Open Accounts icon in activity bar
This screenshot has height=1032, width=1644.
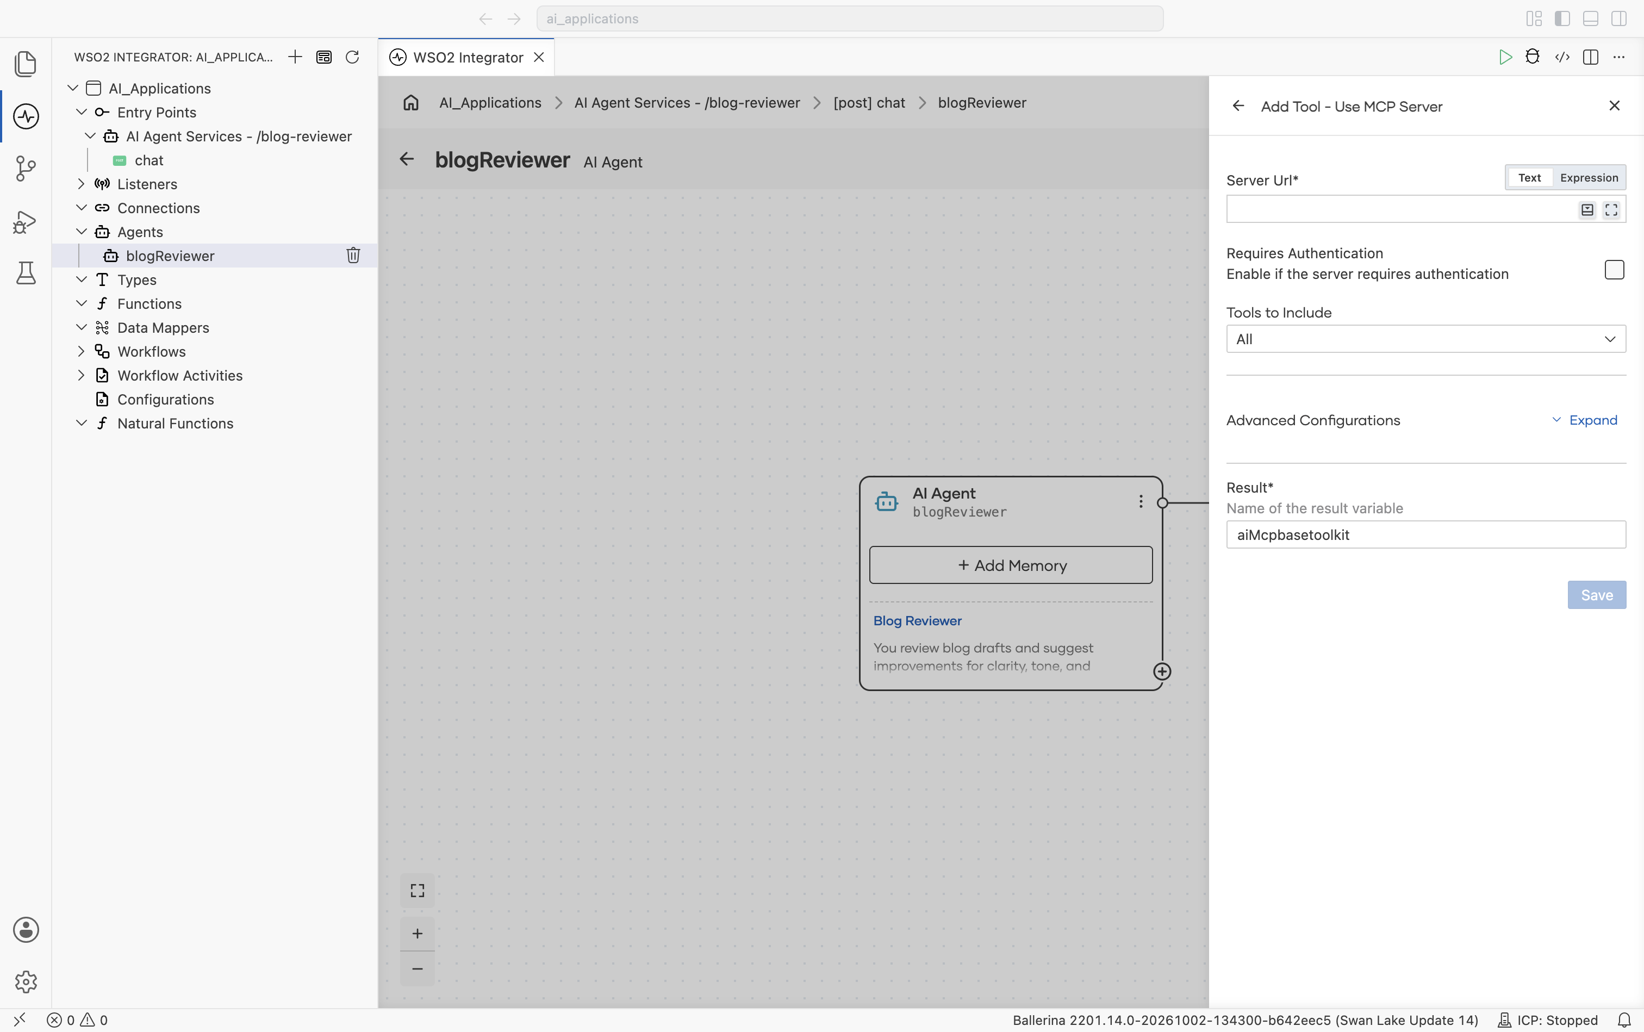coord(26,930)
